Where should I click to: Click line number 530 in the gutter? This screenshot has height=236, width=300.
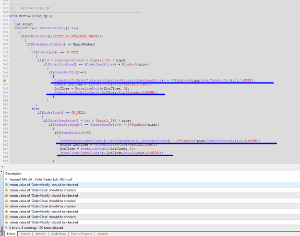click(6, 16)
